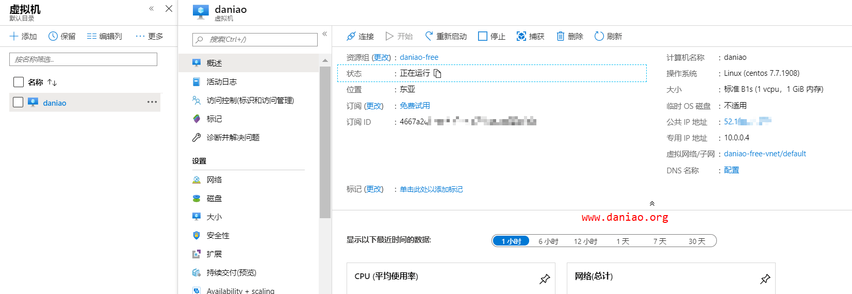The image size is (852, 294).
Task: Restart the VM using 重新启动 icon
Action: (429, 36)
